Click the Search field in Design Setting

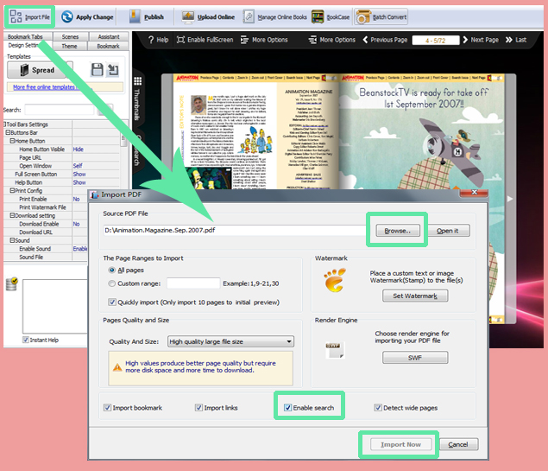60,110
